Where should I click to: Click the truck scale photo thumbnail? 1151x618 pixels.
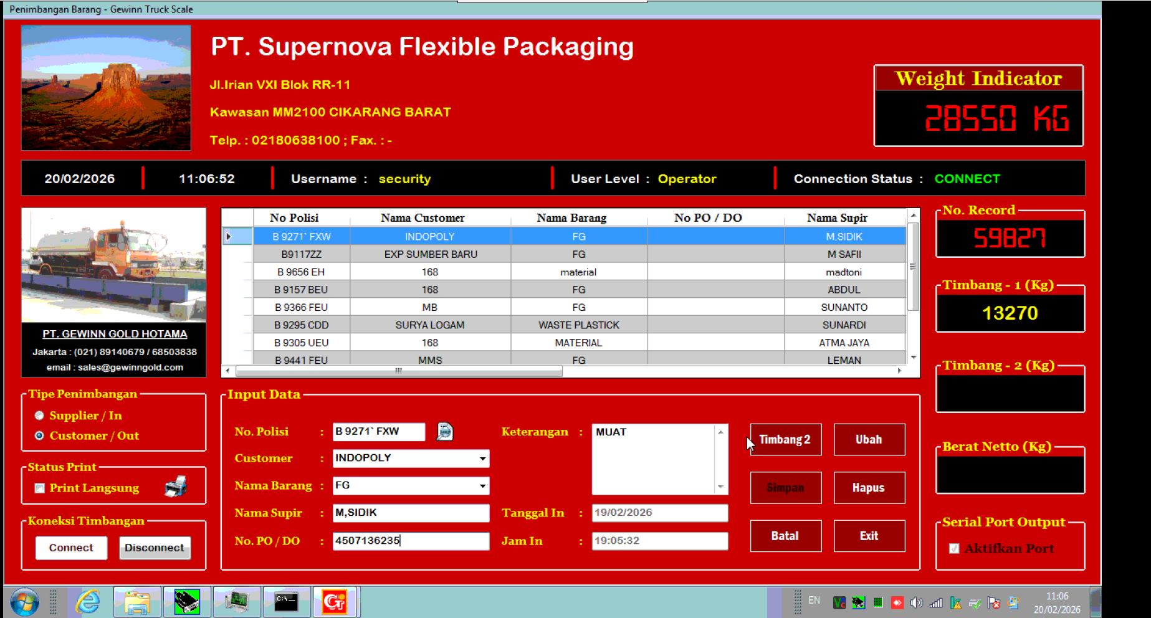[x=114, y=266]
